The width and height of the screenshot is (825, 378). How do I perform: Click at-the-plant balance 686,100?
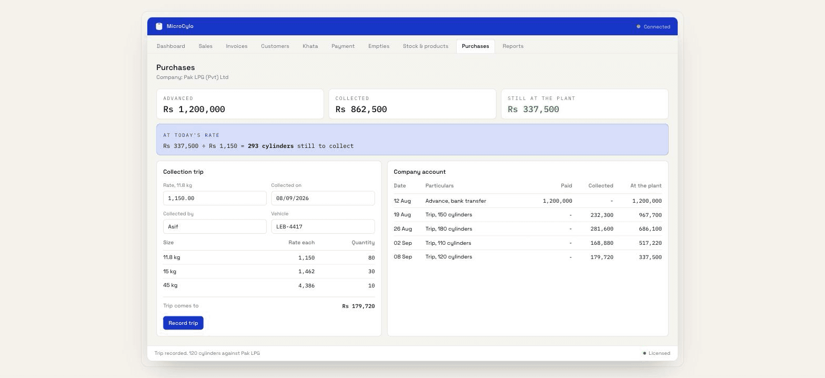(x=650, y=229)
